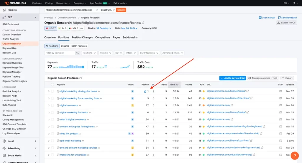This screenshot has width=302, height=163.
Task: Clear the URL search field with X
Action: pos(97,10)
